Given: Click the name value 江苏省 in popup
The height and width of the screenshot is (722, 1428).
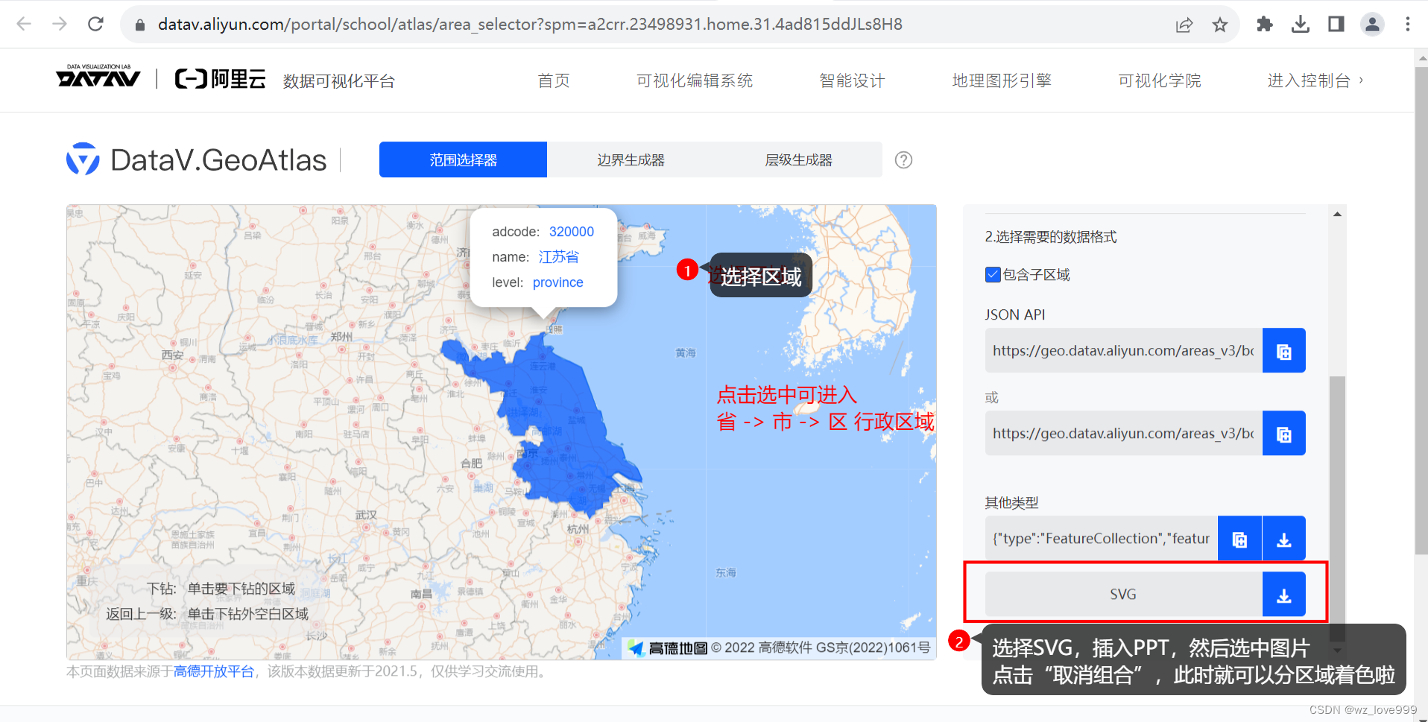Looking at the screenshot, I should (x=559, y=257).
